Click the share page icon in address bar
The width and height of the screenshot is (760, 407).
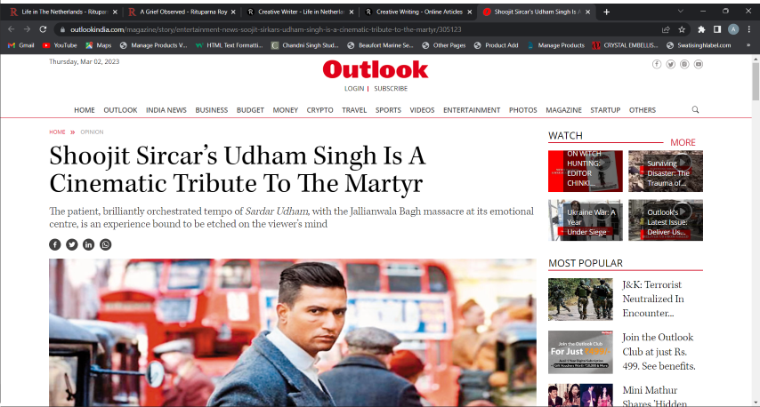[x=666, y=29]
